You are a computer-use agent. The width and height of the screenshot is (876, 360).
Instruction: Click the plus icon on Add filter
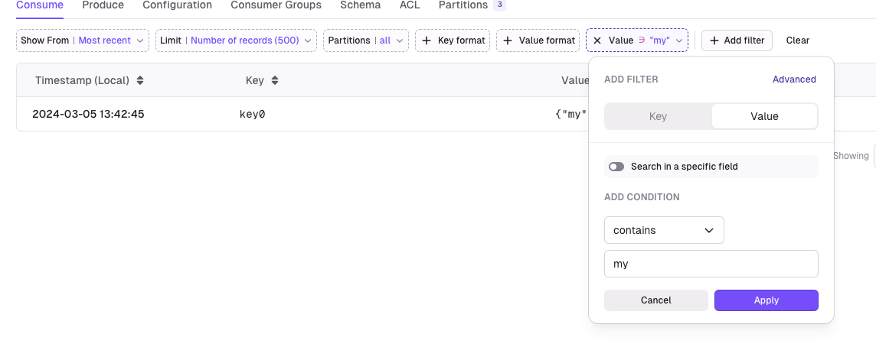point(714,41)
